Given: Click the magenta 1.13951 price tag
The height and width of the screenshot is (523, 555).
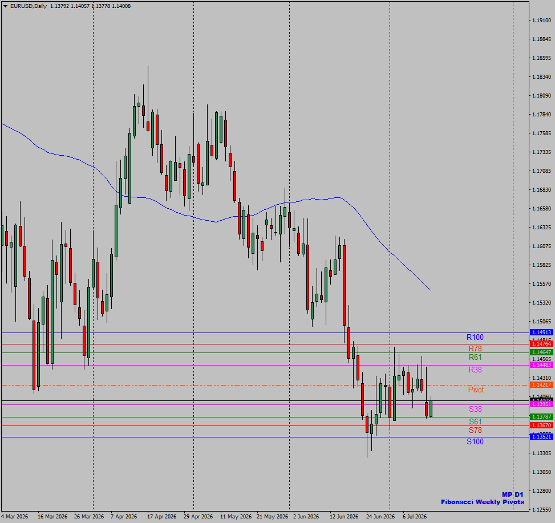Looking at the screenshot, I should [x=541, y=404].
